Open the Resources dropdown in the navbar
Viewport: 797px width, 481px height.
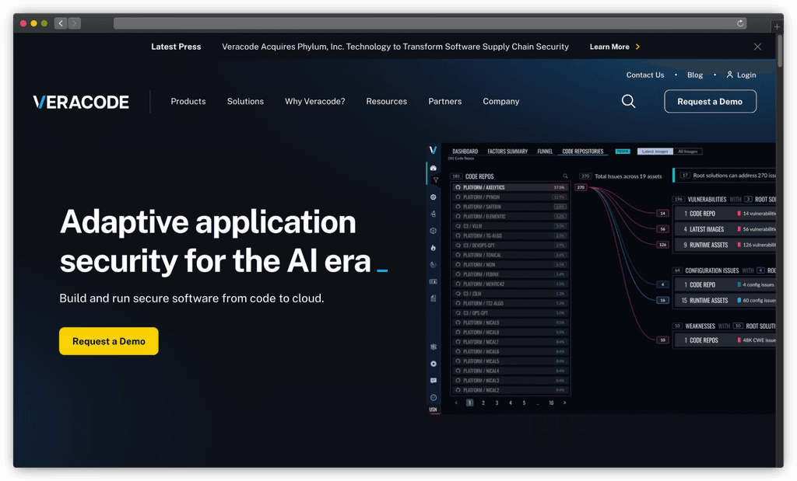386,101
